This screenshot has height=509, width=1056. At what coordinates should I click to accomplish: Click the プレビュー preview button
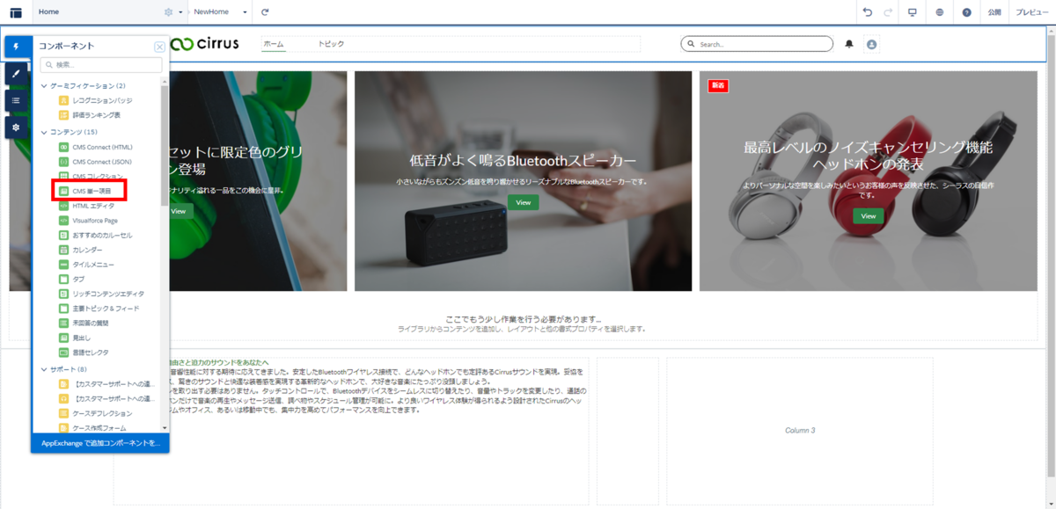pos(1031,12)
